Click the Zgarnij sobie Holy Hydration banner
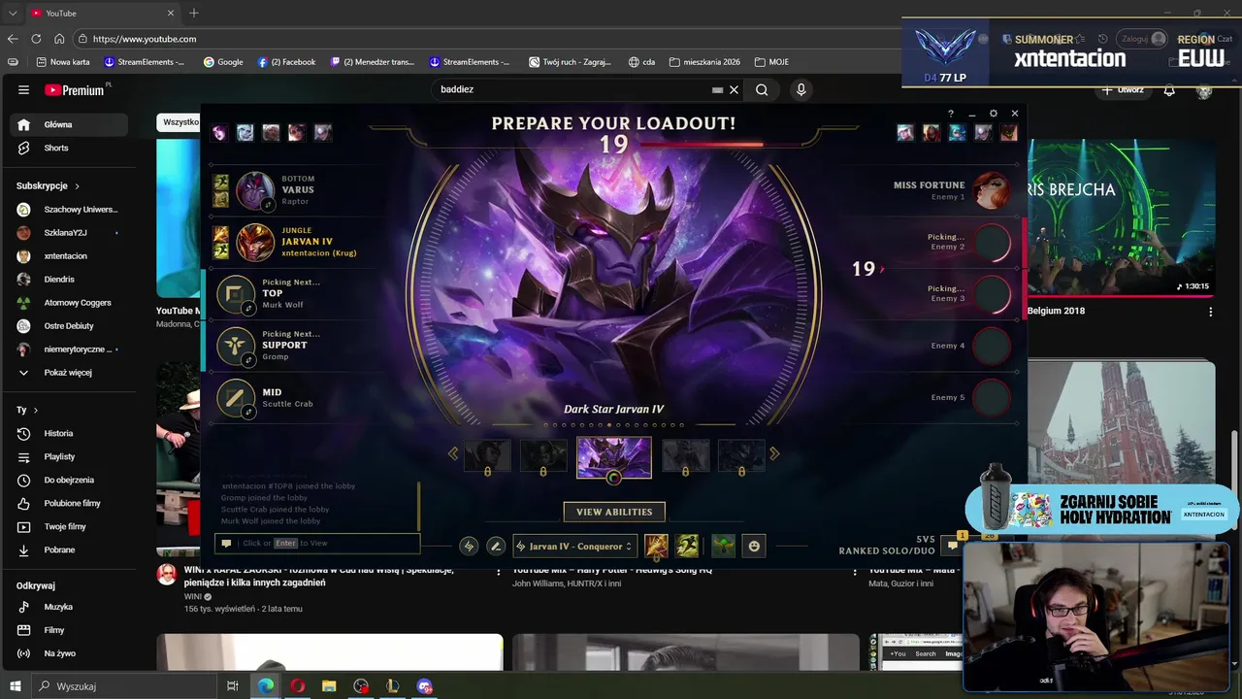Viewport: 1242px width, 699px height. pos(1101,509)
